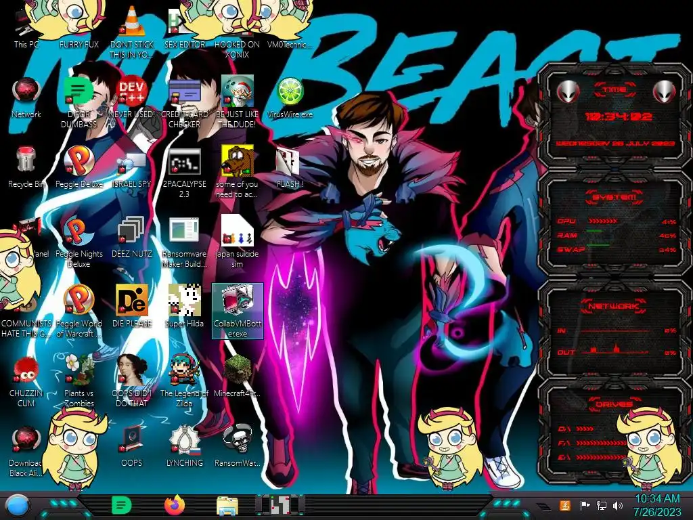This screenshot has height=520, width=693.
Task: Click the left alien head logo in widget
Action: [x=568, y=92]
